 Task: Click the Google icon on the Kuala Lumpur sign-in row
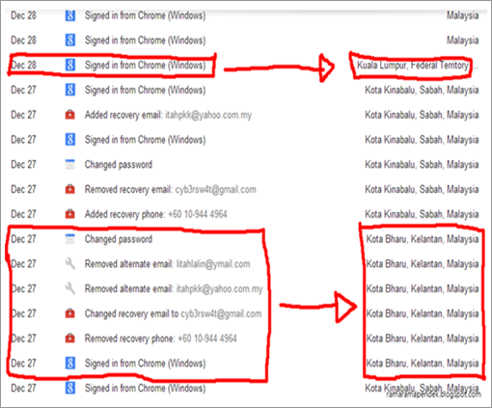tap(70, 65)
